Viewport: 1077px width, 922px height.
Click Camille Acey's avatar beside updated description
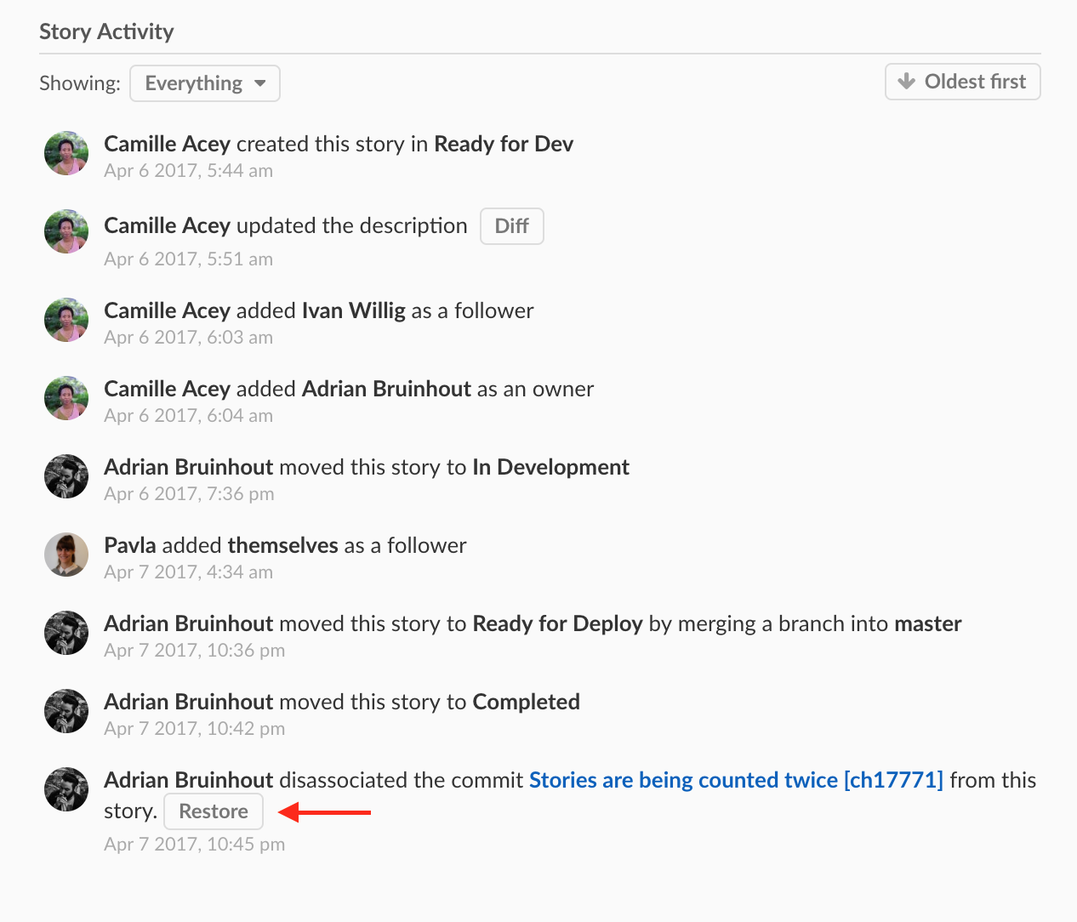(x=66, y=231)
